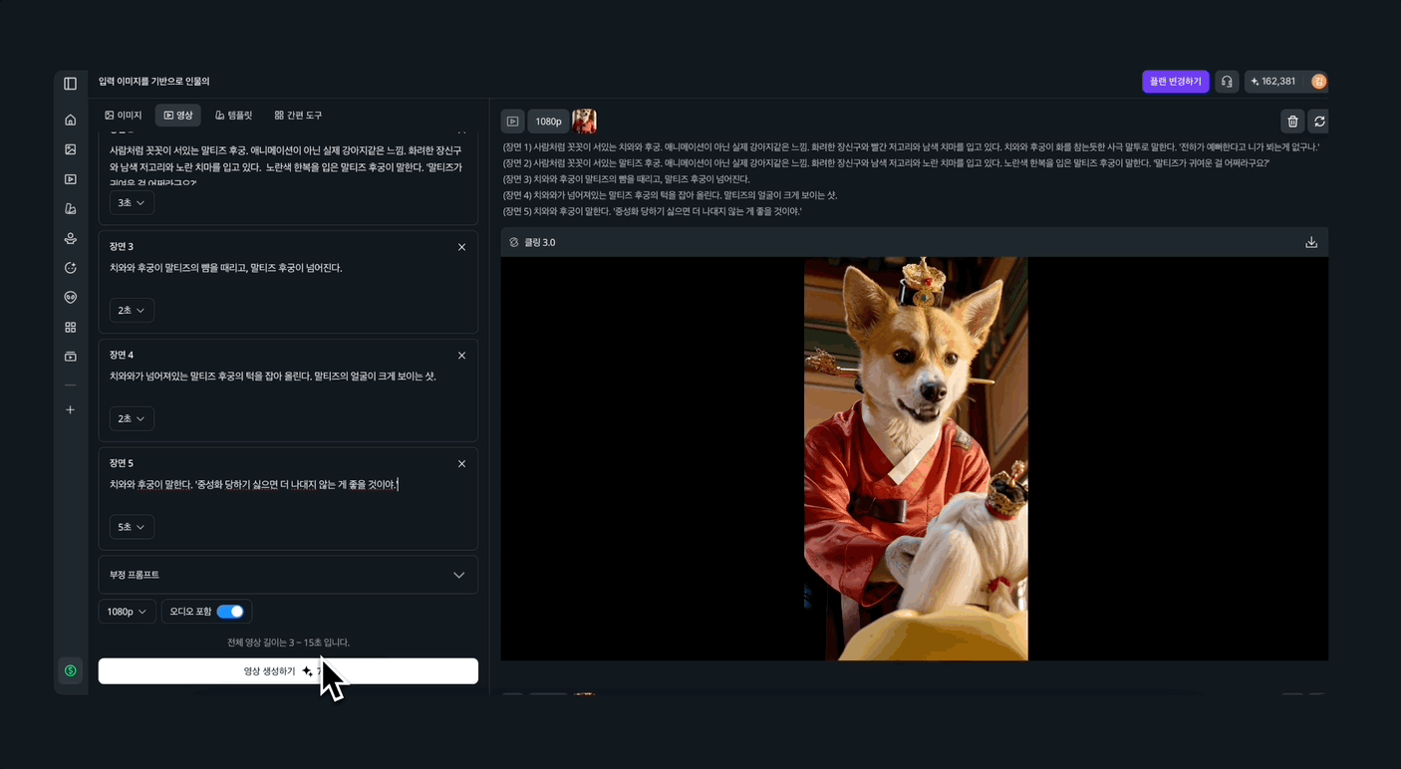Click the '장면 5' heading
The height and width of the screenshot is (769, 1401).
coord(122,464)
